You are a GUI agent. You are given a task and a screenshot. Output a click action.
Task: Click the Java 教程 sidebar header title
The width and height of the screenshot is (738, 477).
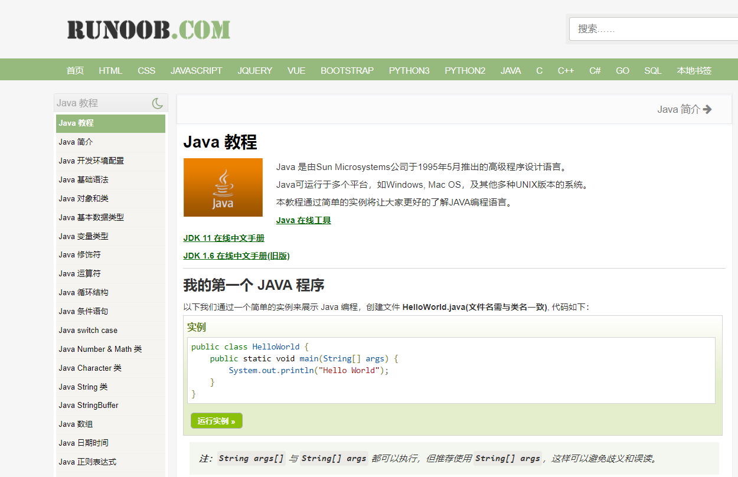77,103
